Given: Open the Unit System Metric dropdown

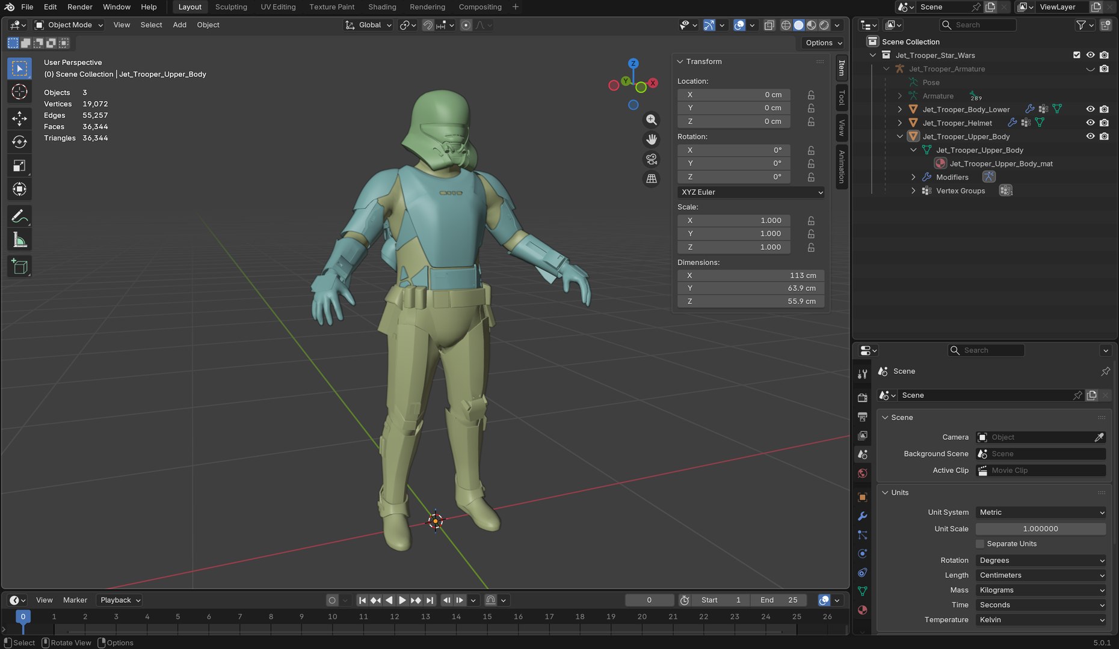Looking at the screenshot, I should tap(1041, 513).
